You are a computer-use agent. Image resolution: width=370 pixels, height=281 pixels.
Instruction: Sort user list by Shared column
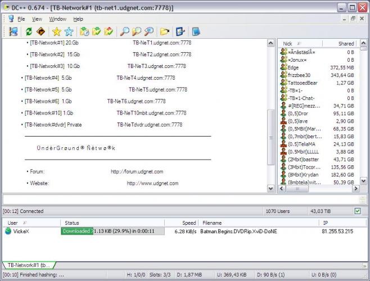pyautogui.click(x=345, y=43)
